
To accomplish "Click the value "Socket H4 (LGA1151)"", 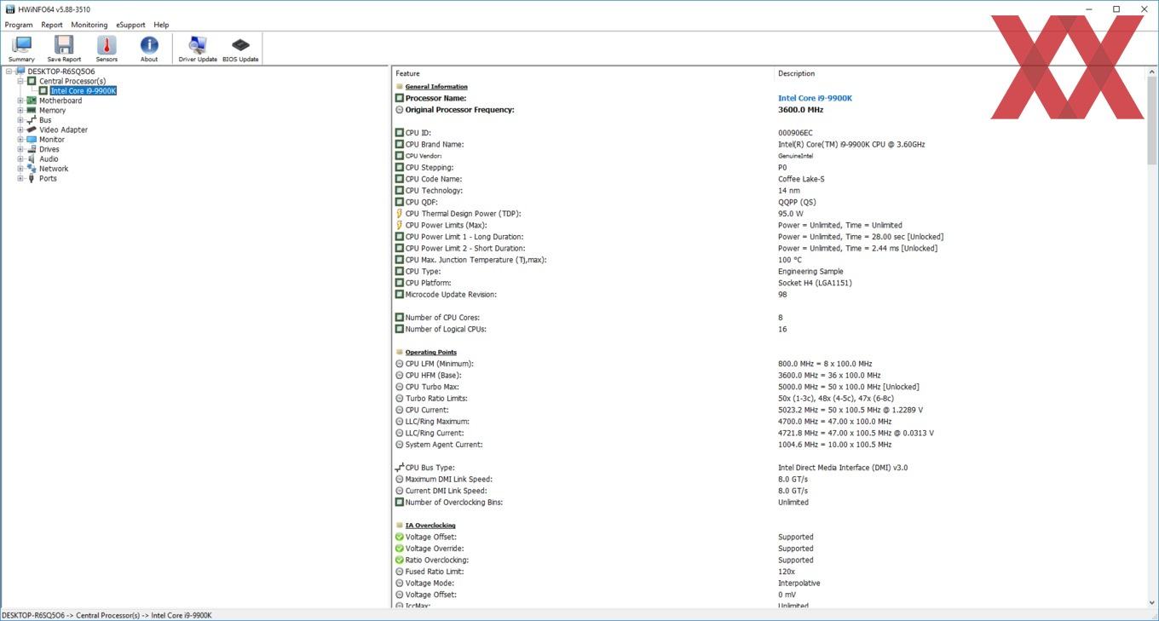I will (815, 283).
